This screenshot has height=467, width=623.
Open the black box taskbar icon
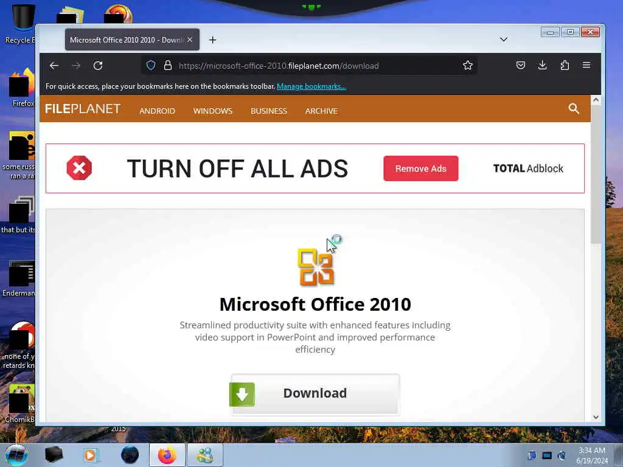[x=54, y=455]
